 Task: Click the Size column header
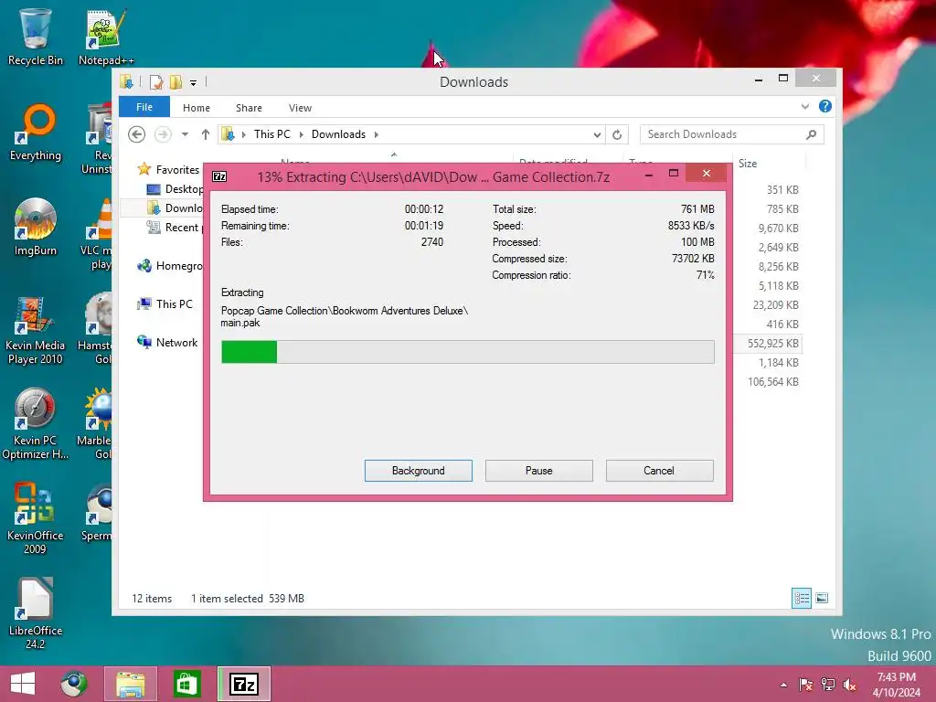(769, 164)
